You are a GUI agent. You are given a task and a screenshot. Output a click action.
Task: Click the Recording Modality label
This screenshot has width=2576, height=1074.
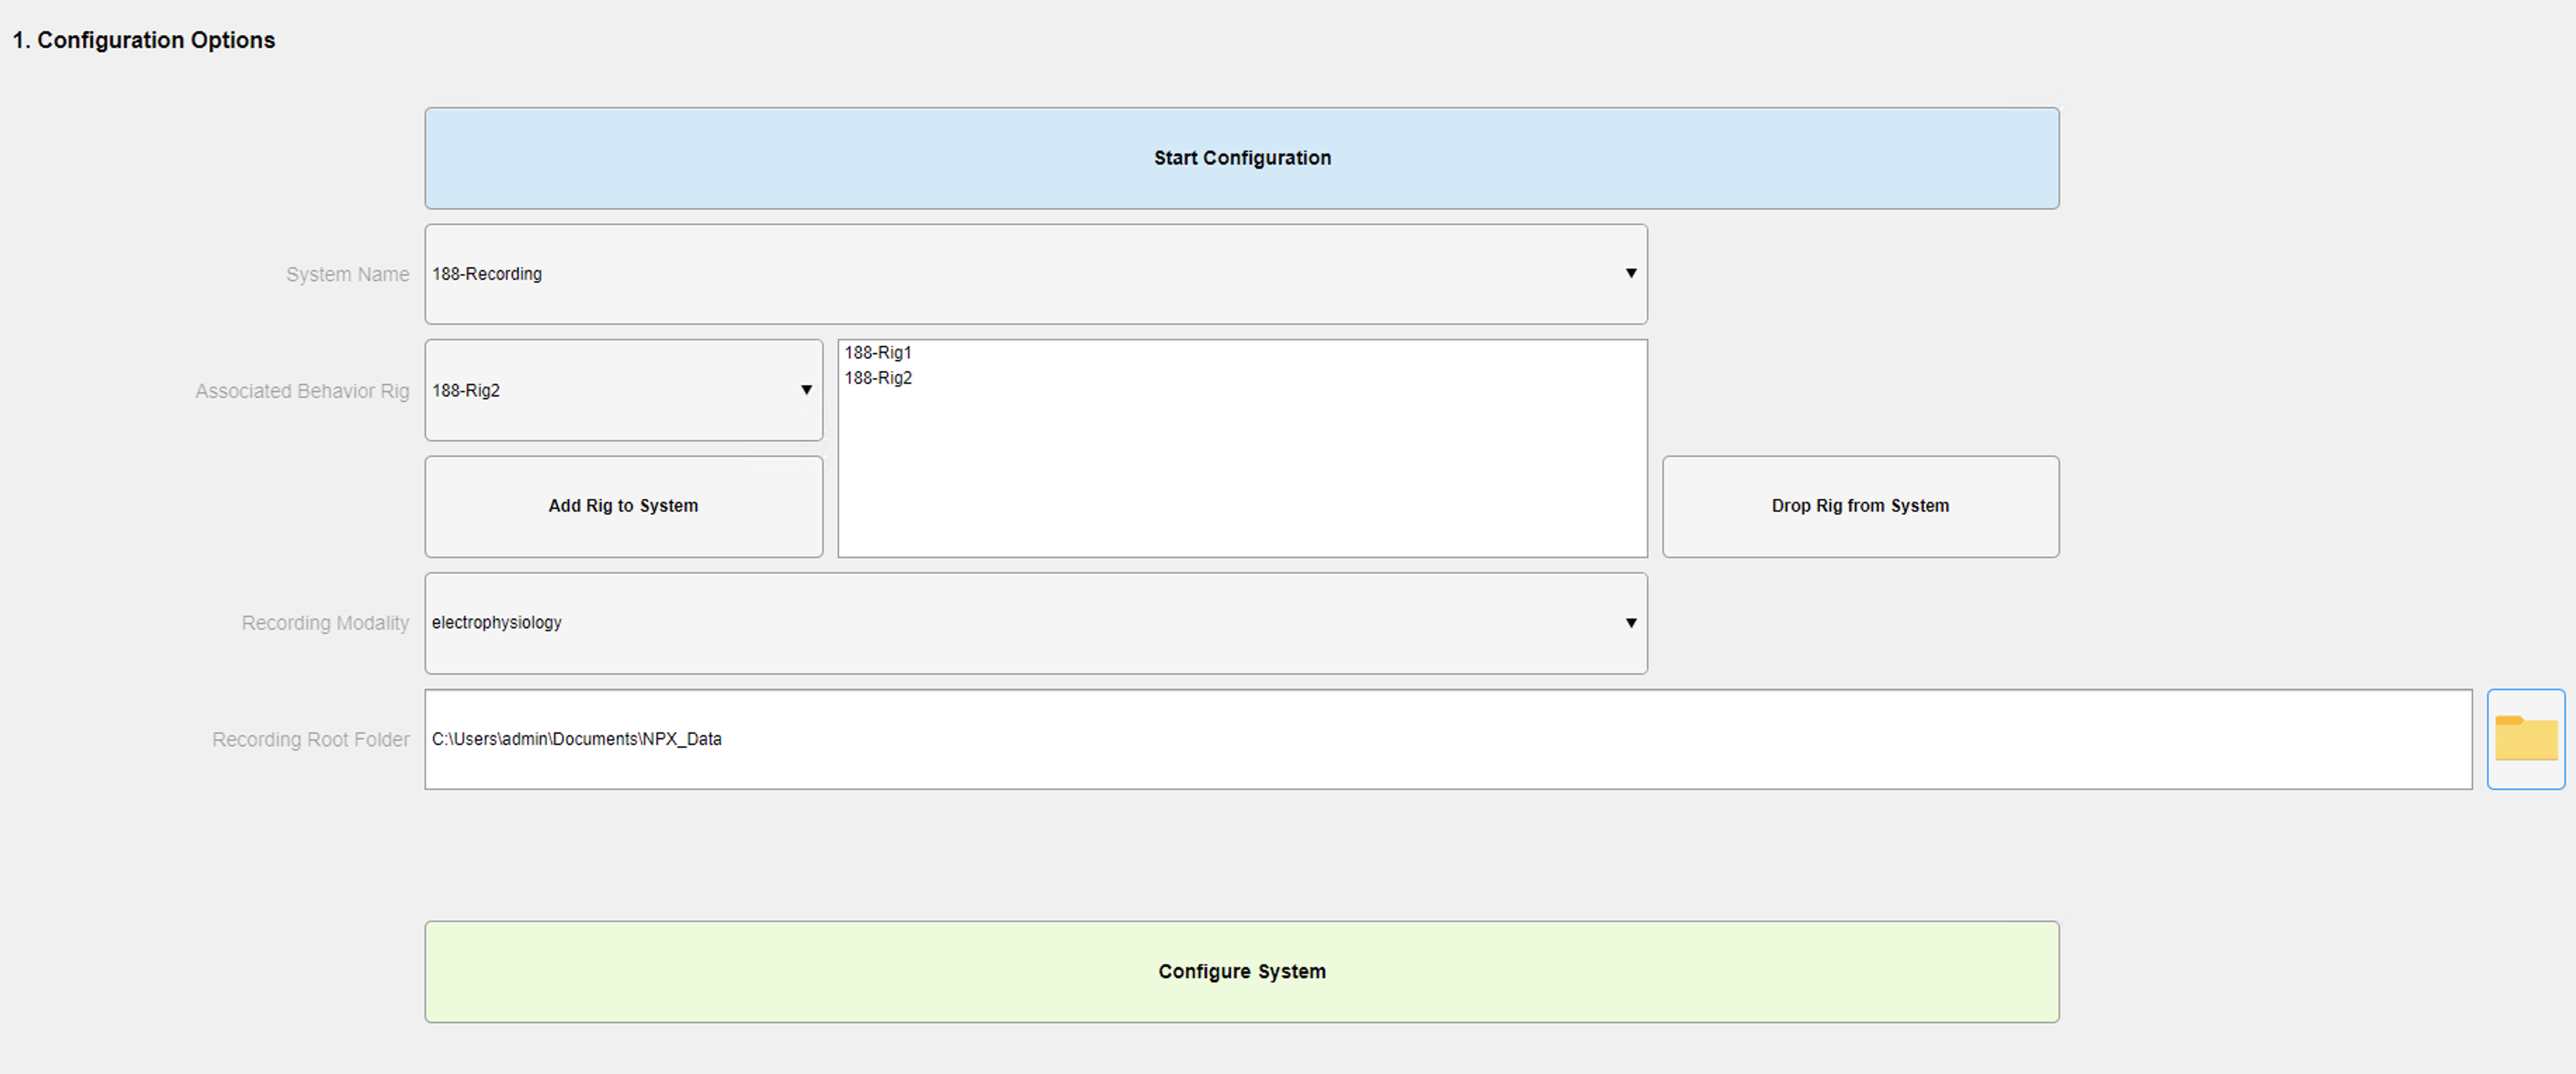coord(325,623)
